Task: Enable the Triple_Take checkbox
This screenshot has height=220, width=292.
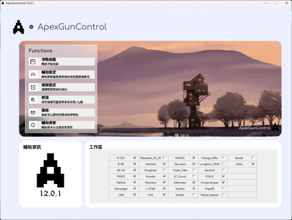Action: (194, 170)
